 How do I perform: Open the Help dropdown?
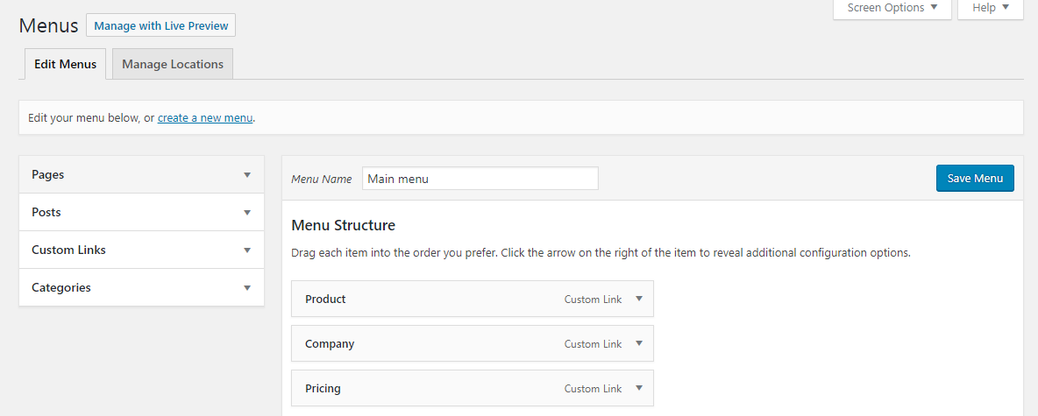pos(991,9)
